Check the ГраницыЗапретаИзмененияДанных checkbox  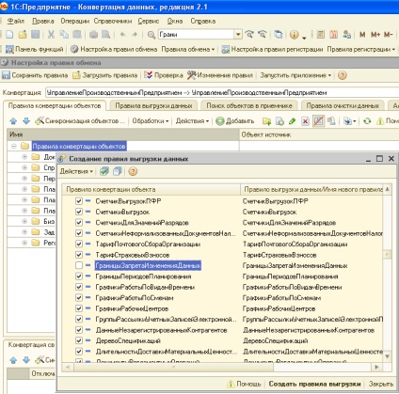[79, 265]
